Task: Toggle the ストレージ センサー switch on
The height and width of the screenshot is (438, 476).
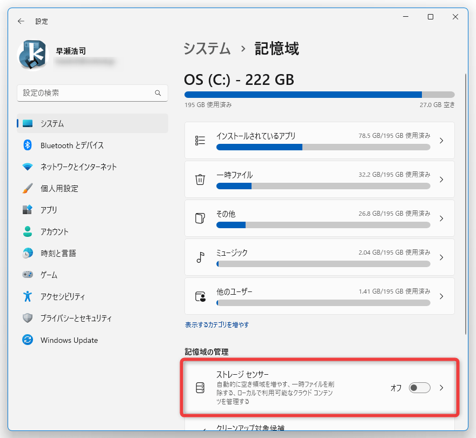Action: 419,388
